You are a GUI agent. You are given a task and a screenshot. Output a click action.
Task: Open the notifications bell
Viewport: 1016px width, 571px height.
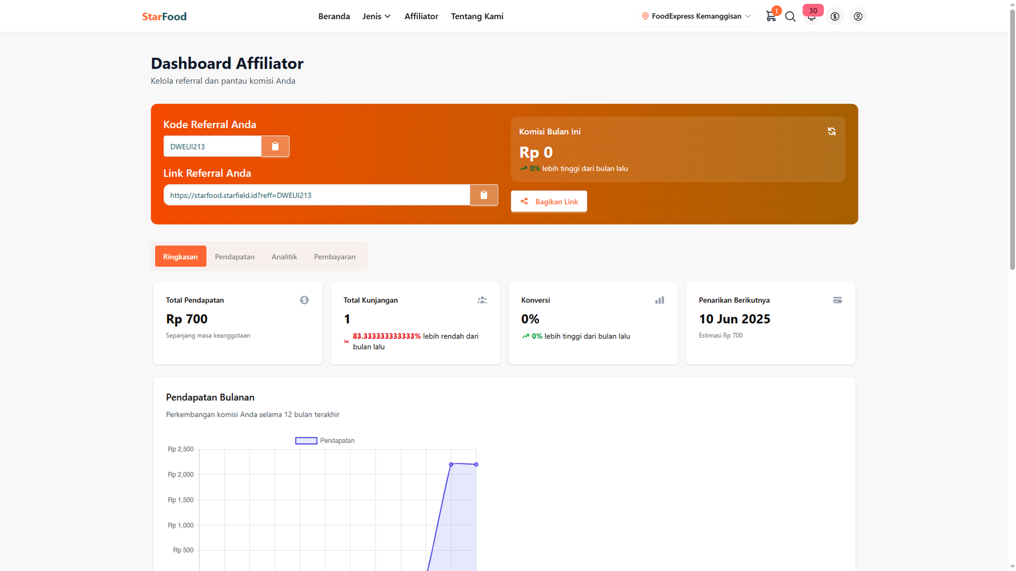(812, 17)
